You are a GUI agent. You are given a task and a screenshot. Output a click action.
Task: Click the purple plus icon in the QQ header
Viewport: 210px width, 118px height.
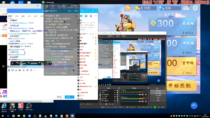(91, 16)
